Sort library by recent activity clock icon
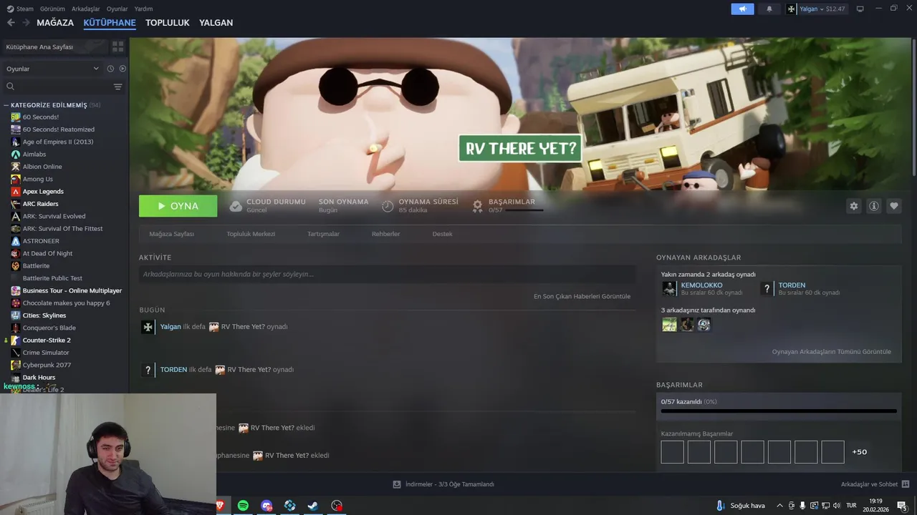This screenshot has width=917, height=515. point(110,69)
